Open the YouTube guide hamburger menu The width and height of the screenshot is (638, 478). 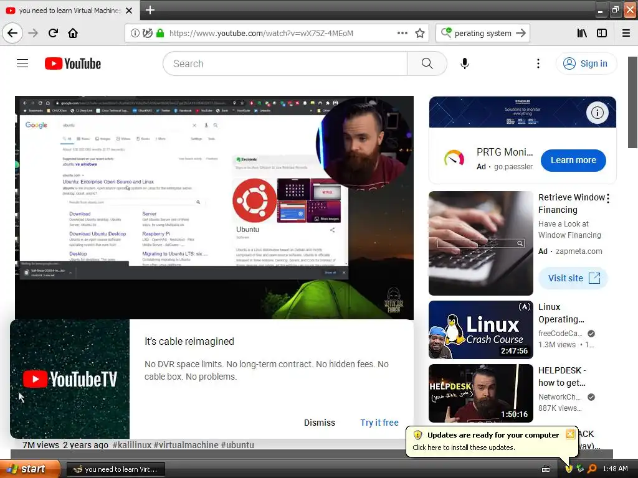pyautogui.click(x=22, y=63)
